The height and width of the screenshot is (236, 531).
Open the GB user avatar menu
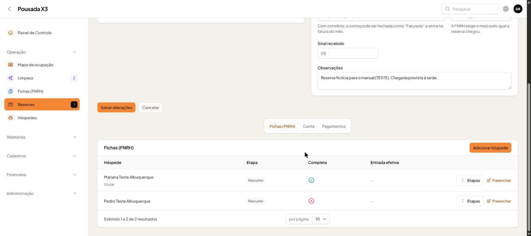click(518, 9)
